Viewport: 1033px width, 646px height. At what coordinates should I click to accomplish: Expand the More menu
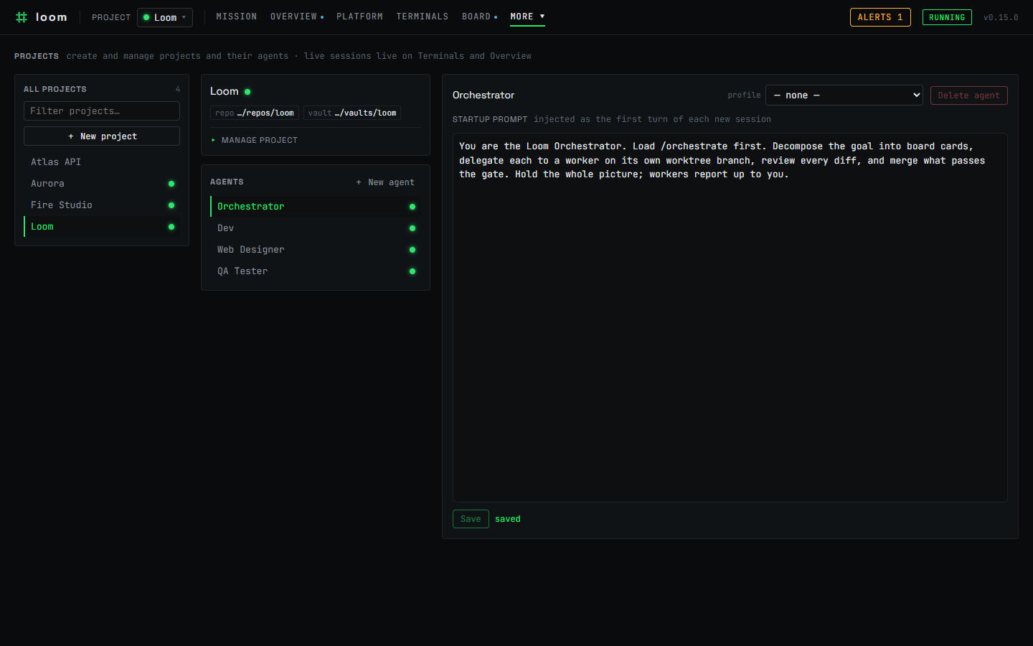527,17
